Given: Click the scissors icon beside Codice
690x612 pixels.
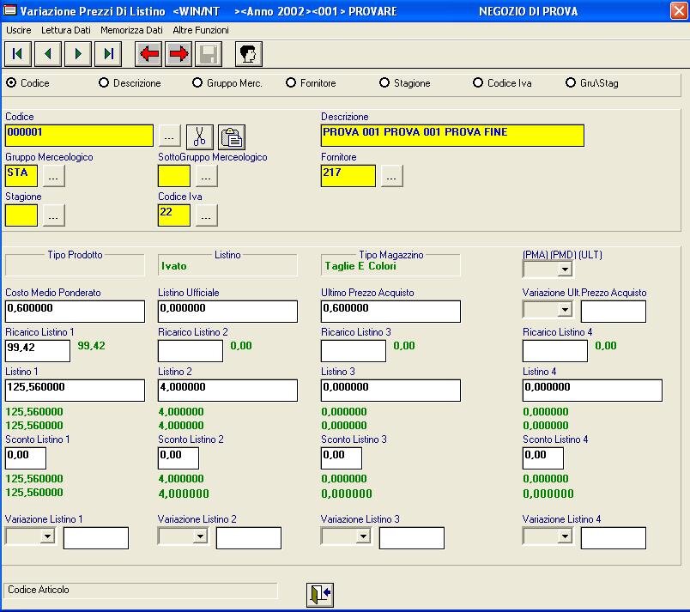Looking at the screenshot, I should coord(199,136).
